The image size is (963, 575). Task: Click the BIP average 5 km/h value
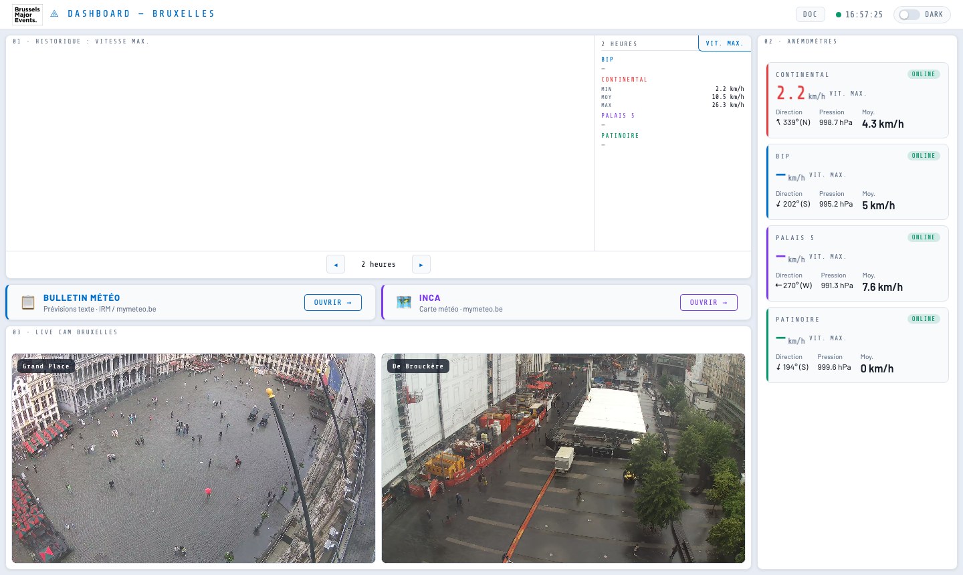878,205
